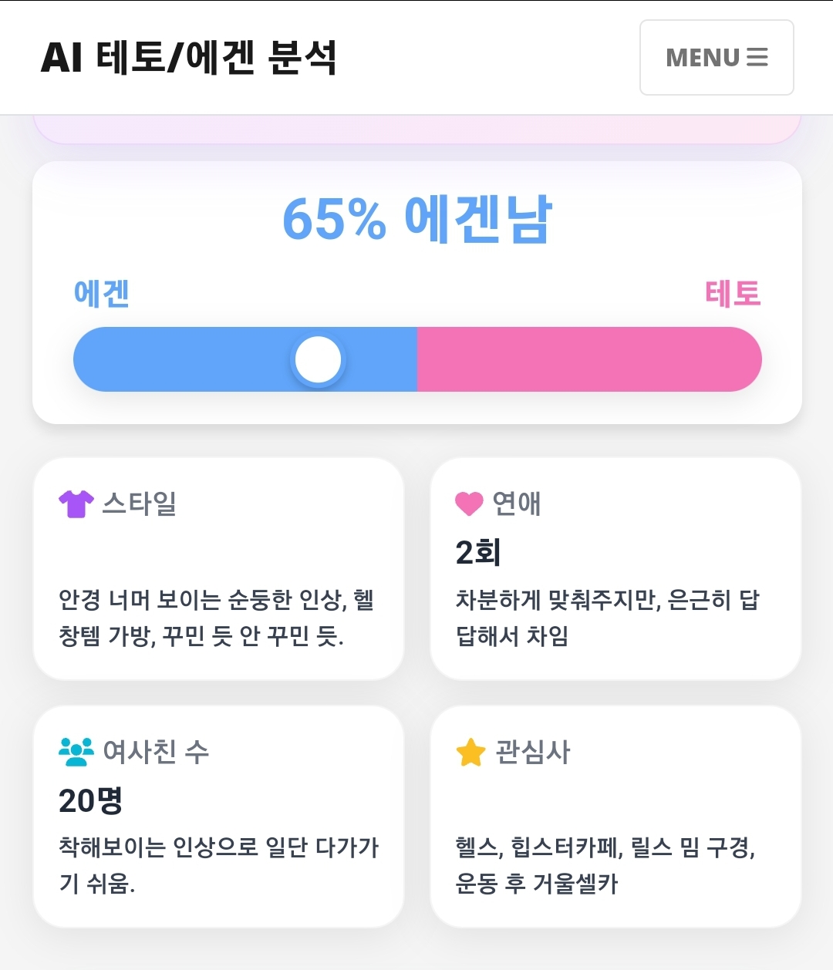
Task: Click the 65% 에겐남 result heading
Action: [416, 220]
